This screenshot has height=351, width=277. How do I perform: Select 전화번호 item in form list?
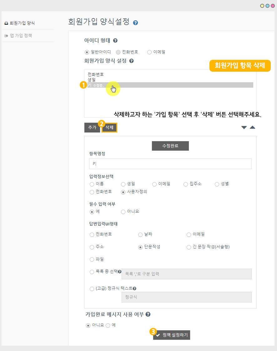[96, 75]
